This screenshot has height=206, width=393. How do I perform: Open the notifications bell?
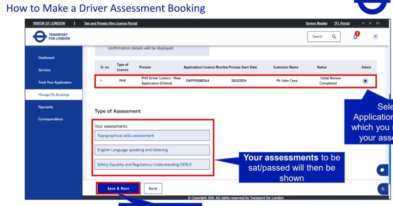[x=356, y=36]
